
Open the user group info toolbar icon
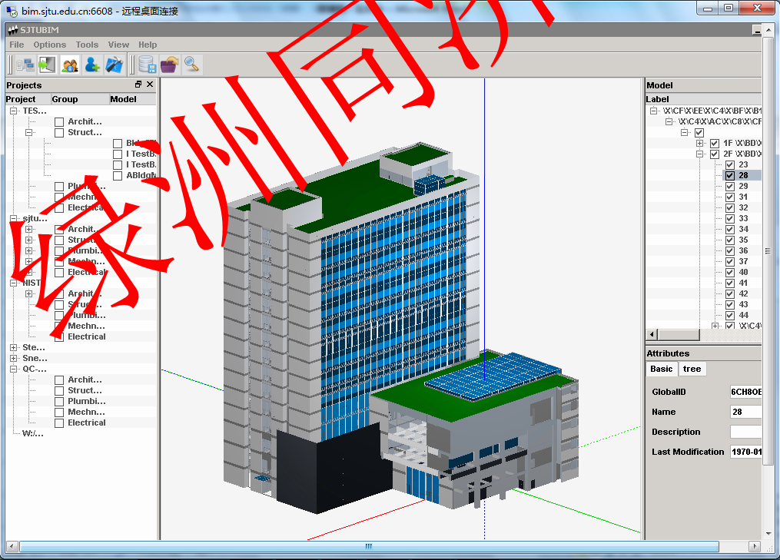click(70, 65)
